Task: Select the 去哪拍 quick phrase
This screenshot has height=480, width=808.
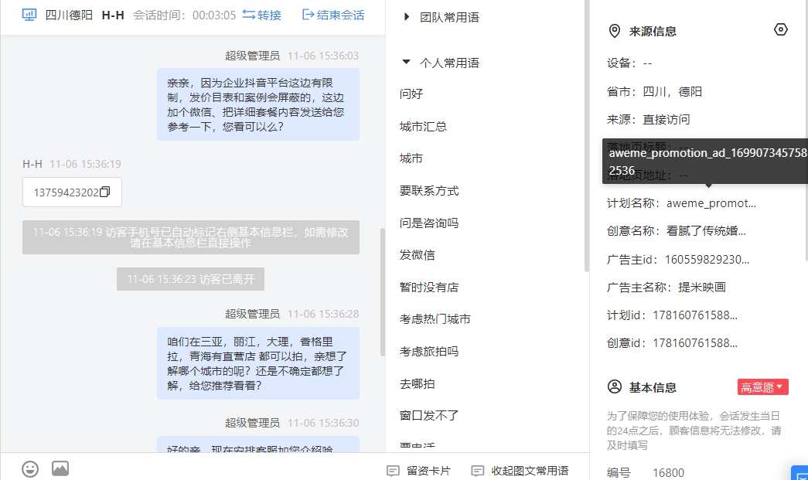Action: coord(417,383)
